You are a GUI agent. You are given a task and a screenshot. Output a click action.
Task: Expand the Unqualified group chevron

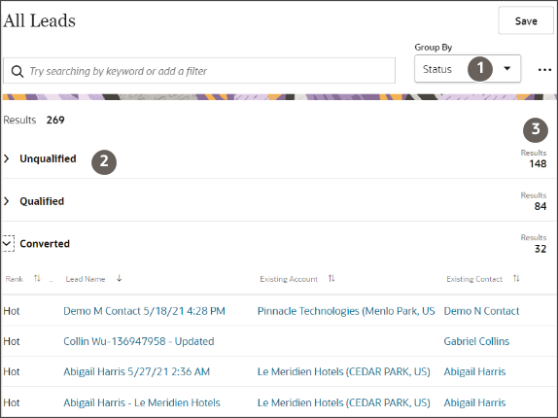tap(7, 158)
